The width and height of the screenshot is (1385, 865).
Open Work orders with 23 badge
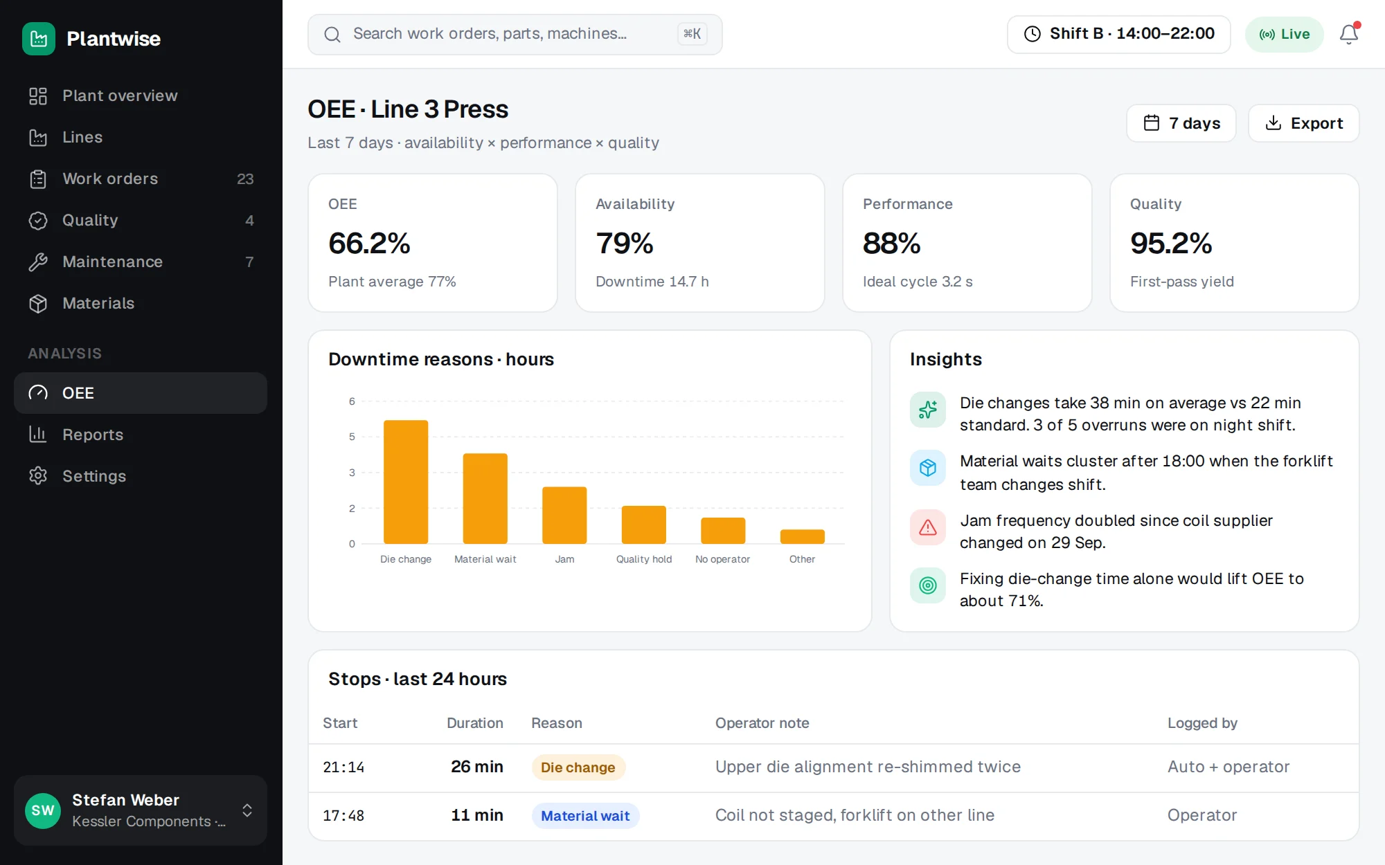click(141, 179)
